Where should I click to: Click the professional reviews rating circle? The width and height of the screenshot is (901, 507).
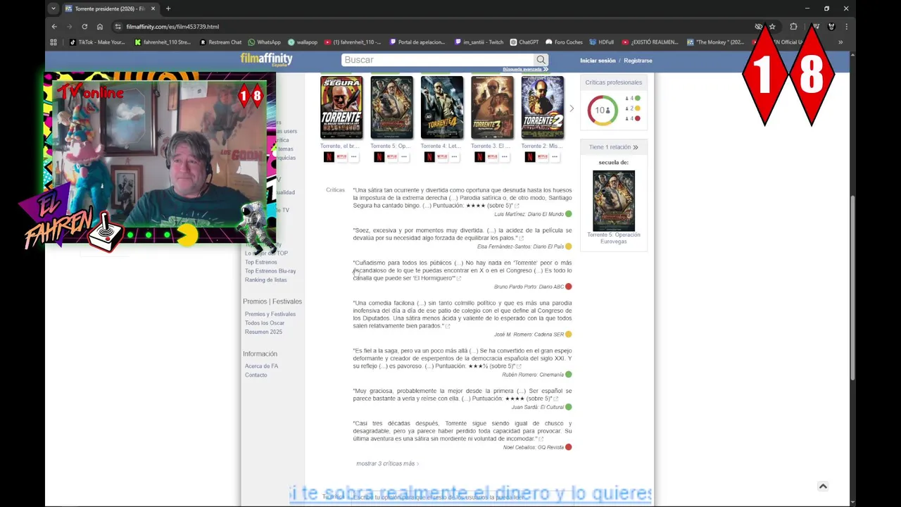coord(603,110)
